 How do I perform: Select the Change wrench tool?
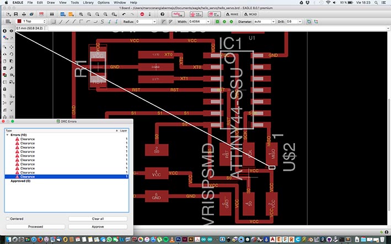click(12, 68)
